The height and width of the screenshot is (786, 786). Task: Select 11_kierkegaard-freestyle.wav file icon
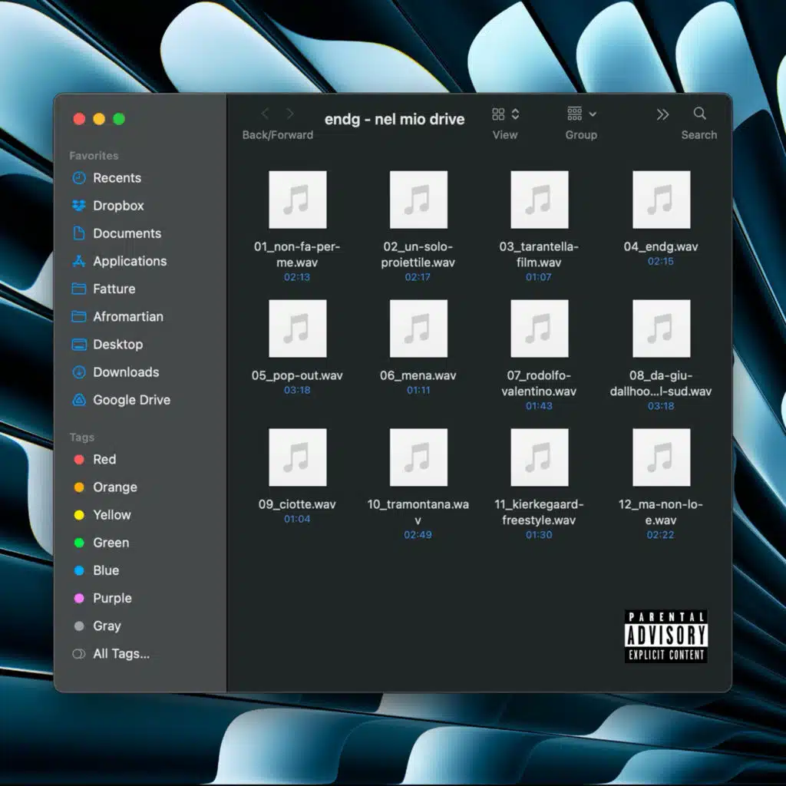pos(539,457)
